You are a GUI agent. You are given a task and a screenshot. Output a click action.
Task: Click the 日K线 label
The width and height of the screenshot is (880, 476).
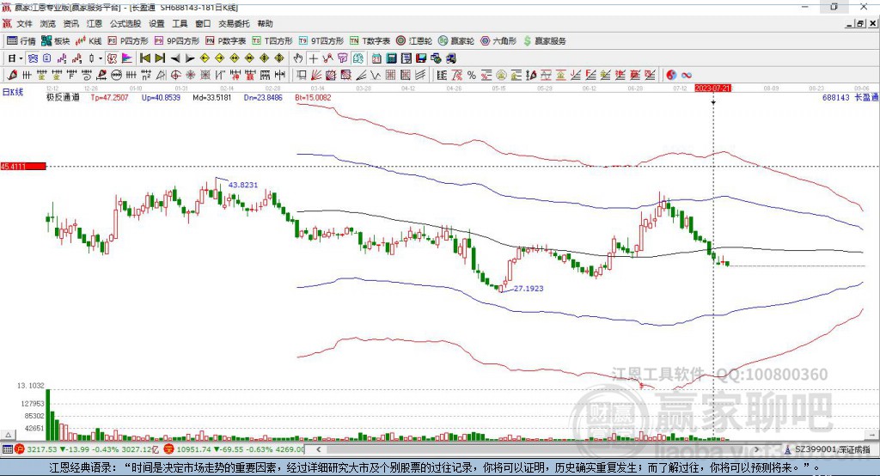click(12, 92)
